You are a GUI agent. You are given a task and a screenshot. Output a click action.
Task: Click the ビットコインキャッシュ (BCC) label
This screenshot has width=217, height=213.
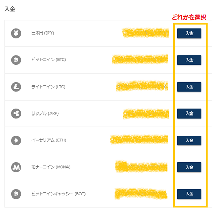coord(58,194)
